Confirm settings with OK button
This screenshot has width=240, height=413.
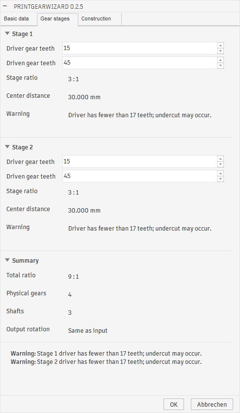pos(174,404)
